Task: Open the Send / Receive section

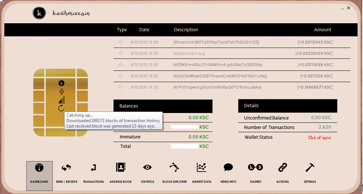Action: (66, 173)
